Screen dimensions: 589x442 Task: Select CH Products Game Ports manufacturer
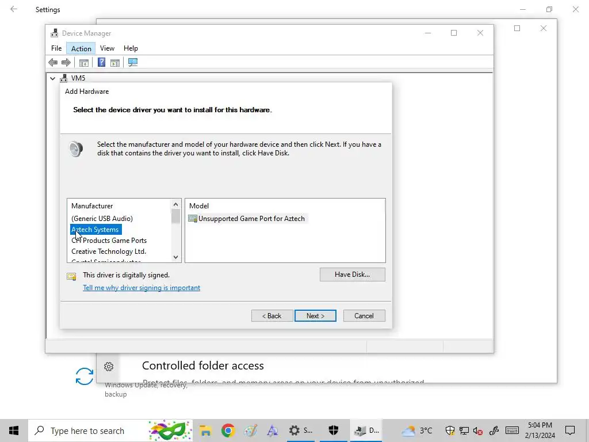109,240
